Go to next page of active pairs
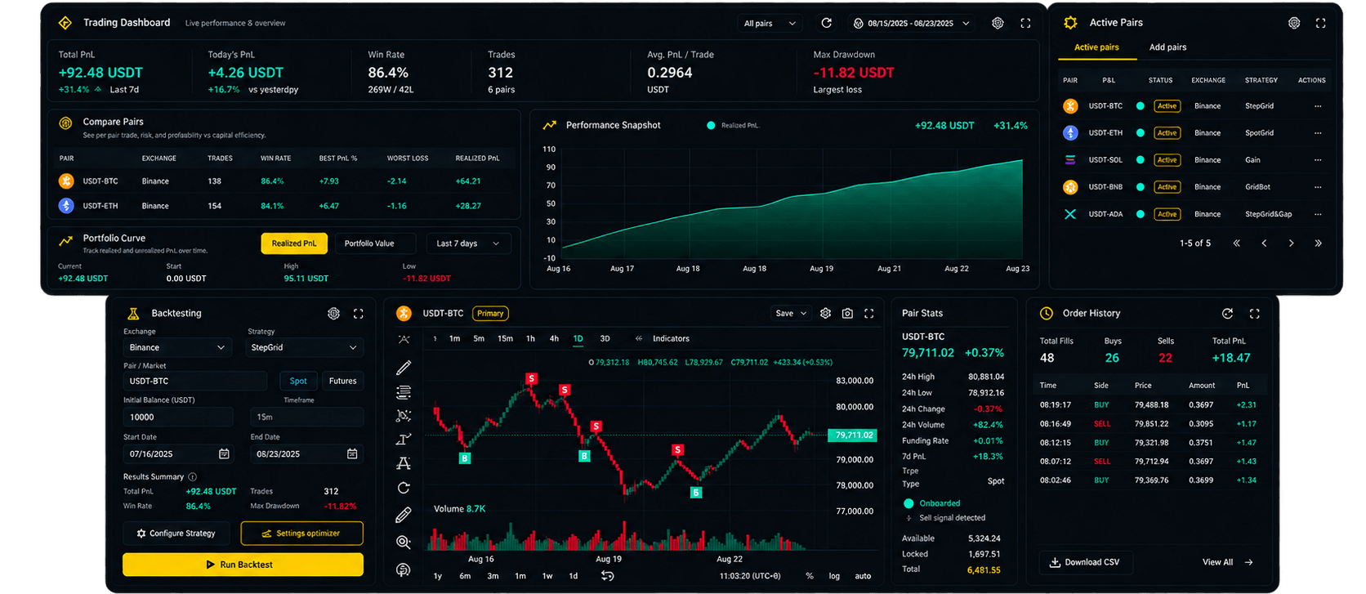1366x594 pixels. pos(1291,243)
